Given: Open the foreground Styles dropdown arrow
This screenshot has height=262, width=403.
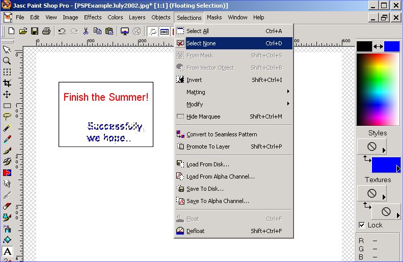Looking at the screenshot, I should (384, 150).
